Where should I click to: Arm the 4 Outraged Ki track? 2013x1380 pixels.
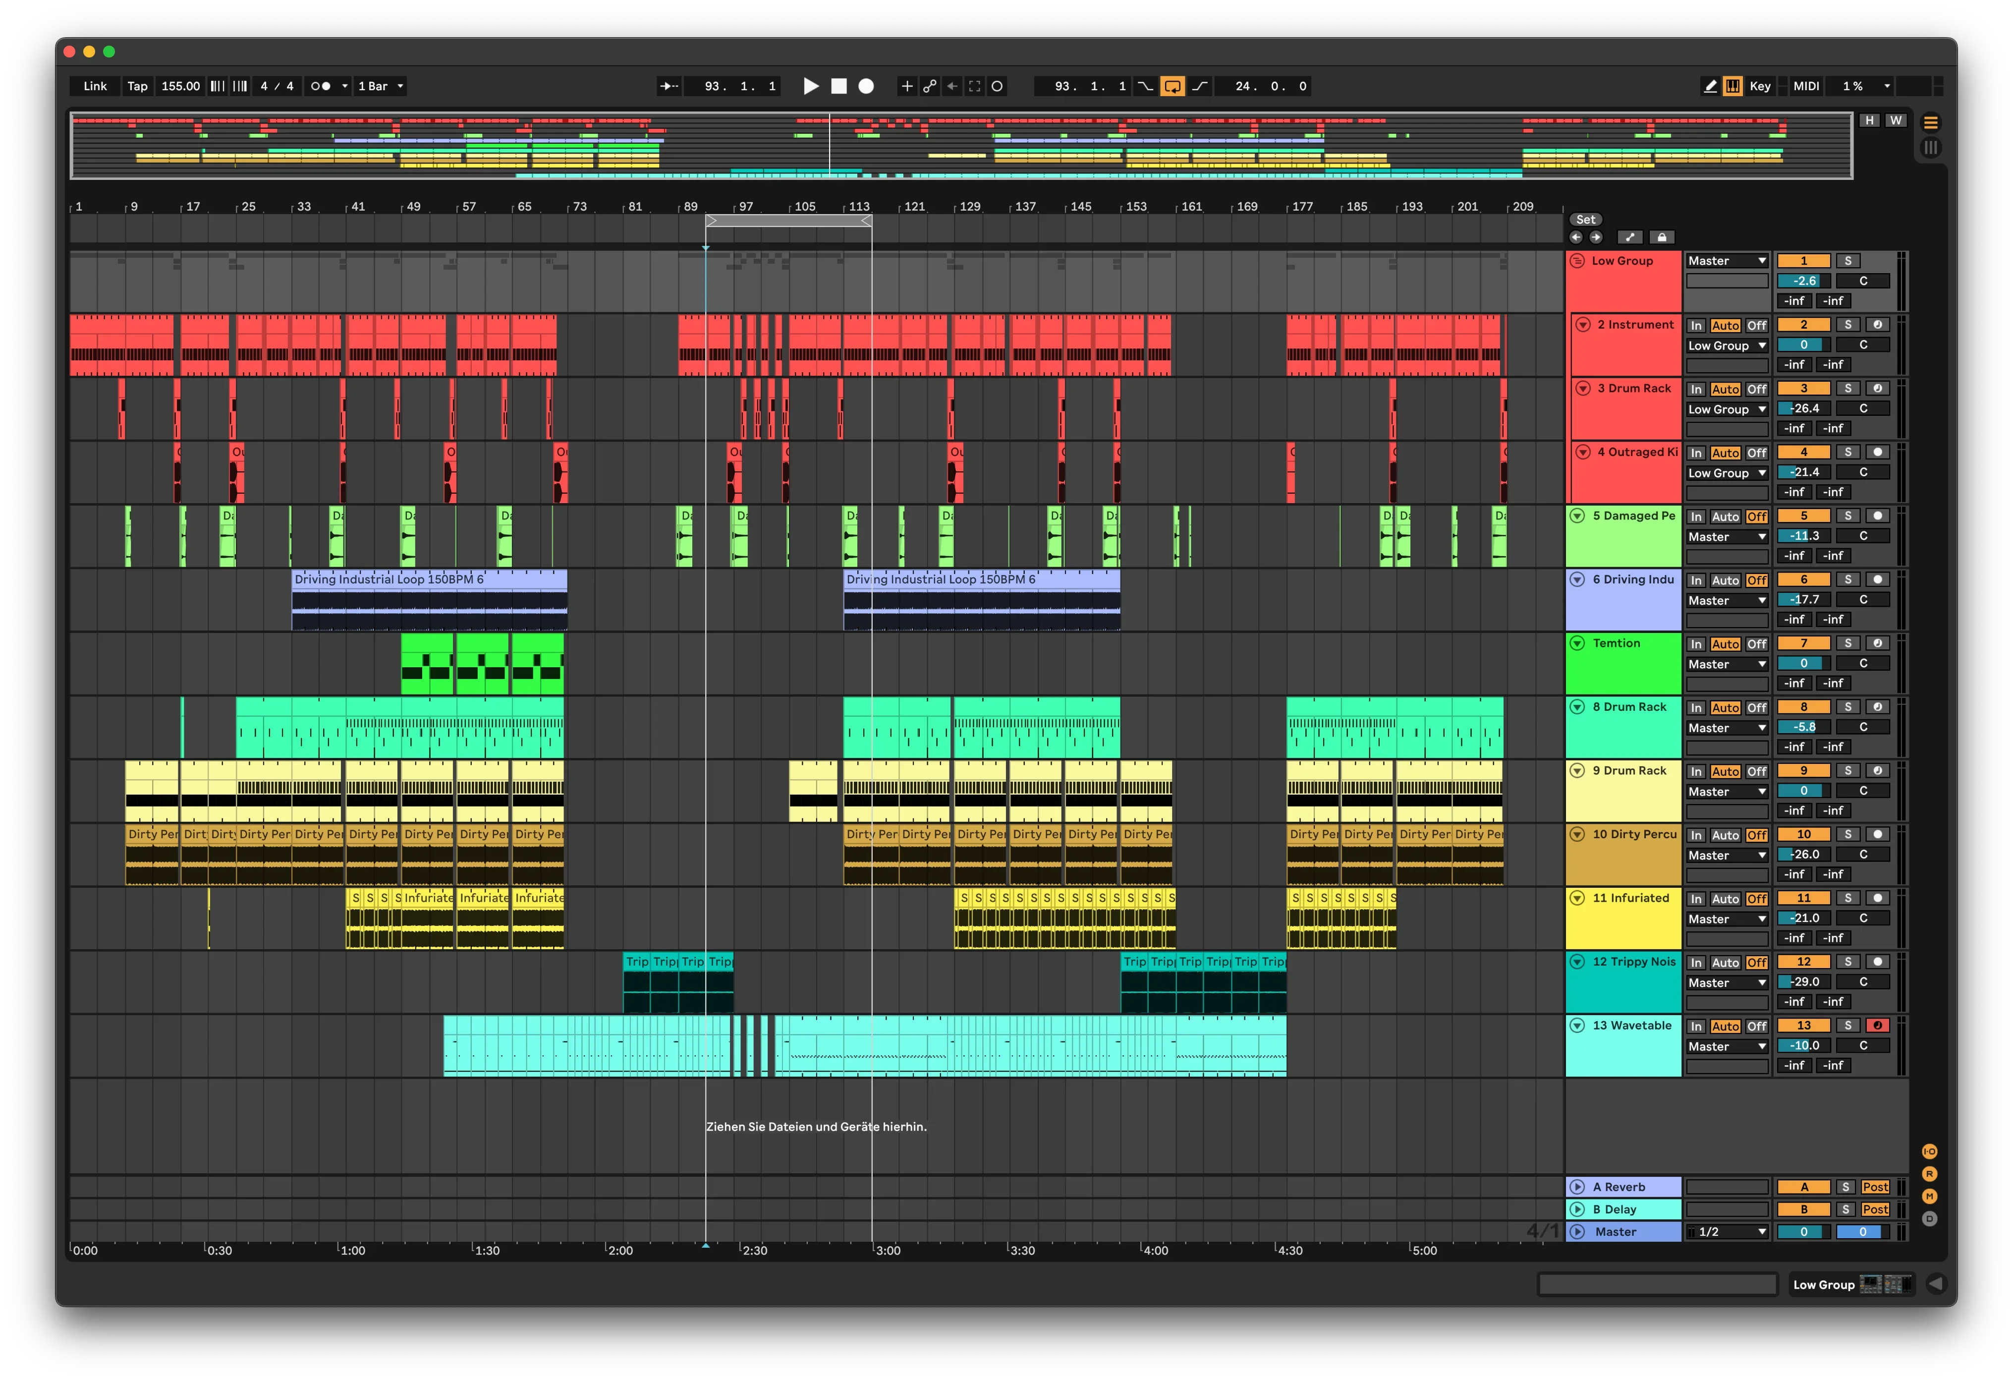click(1877, 452)
